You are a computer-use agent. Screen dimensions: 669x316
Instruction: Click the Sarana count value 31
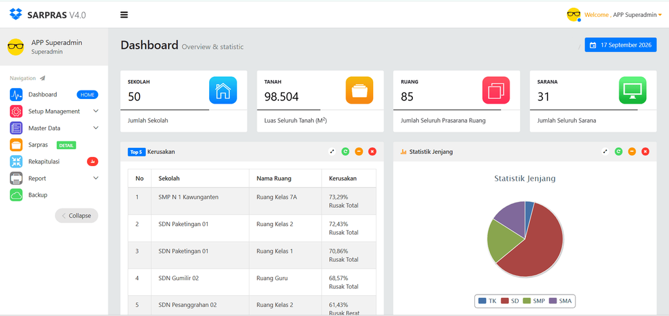[x=543, y=97]
